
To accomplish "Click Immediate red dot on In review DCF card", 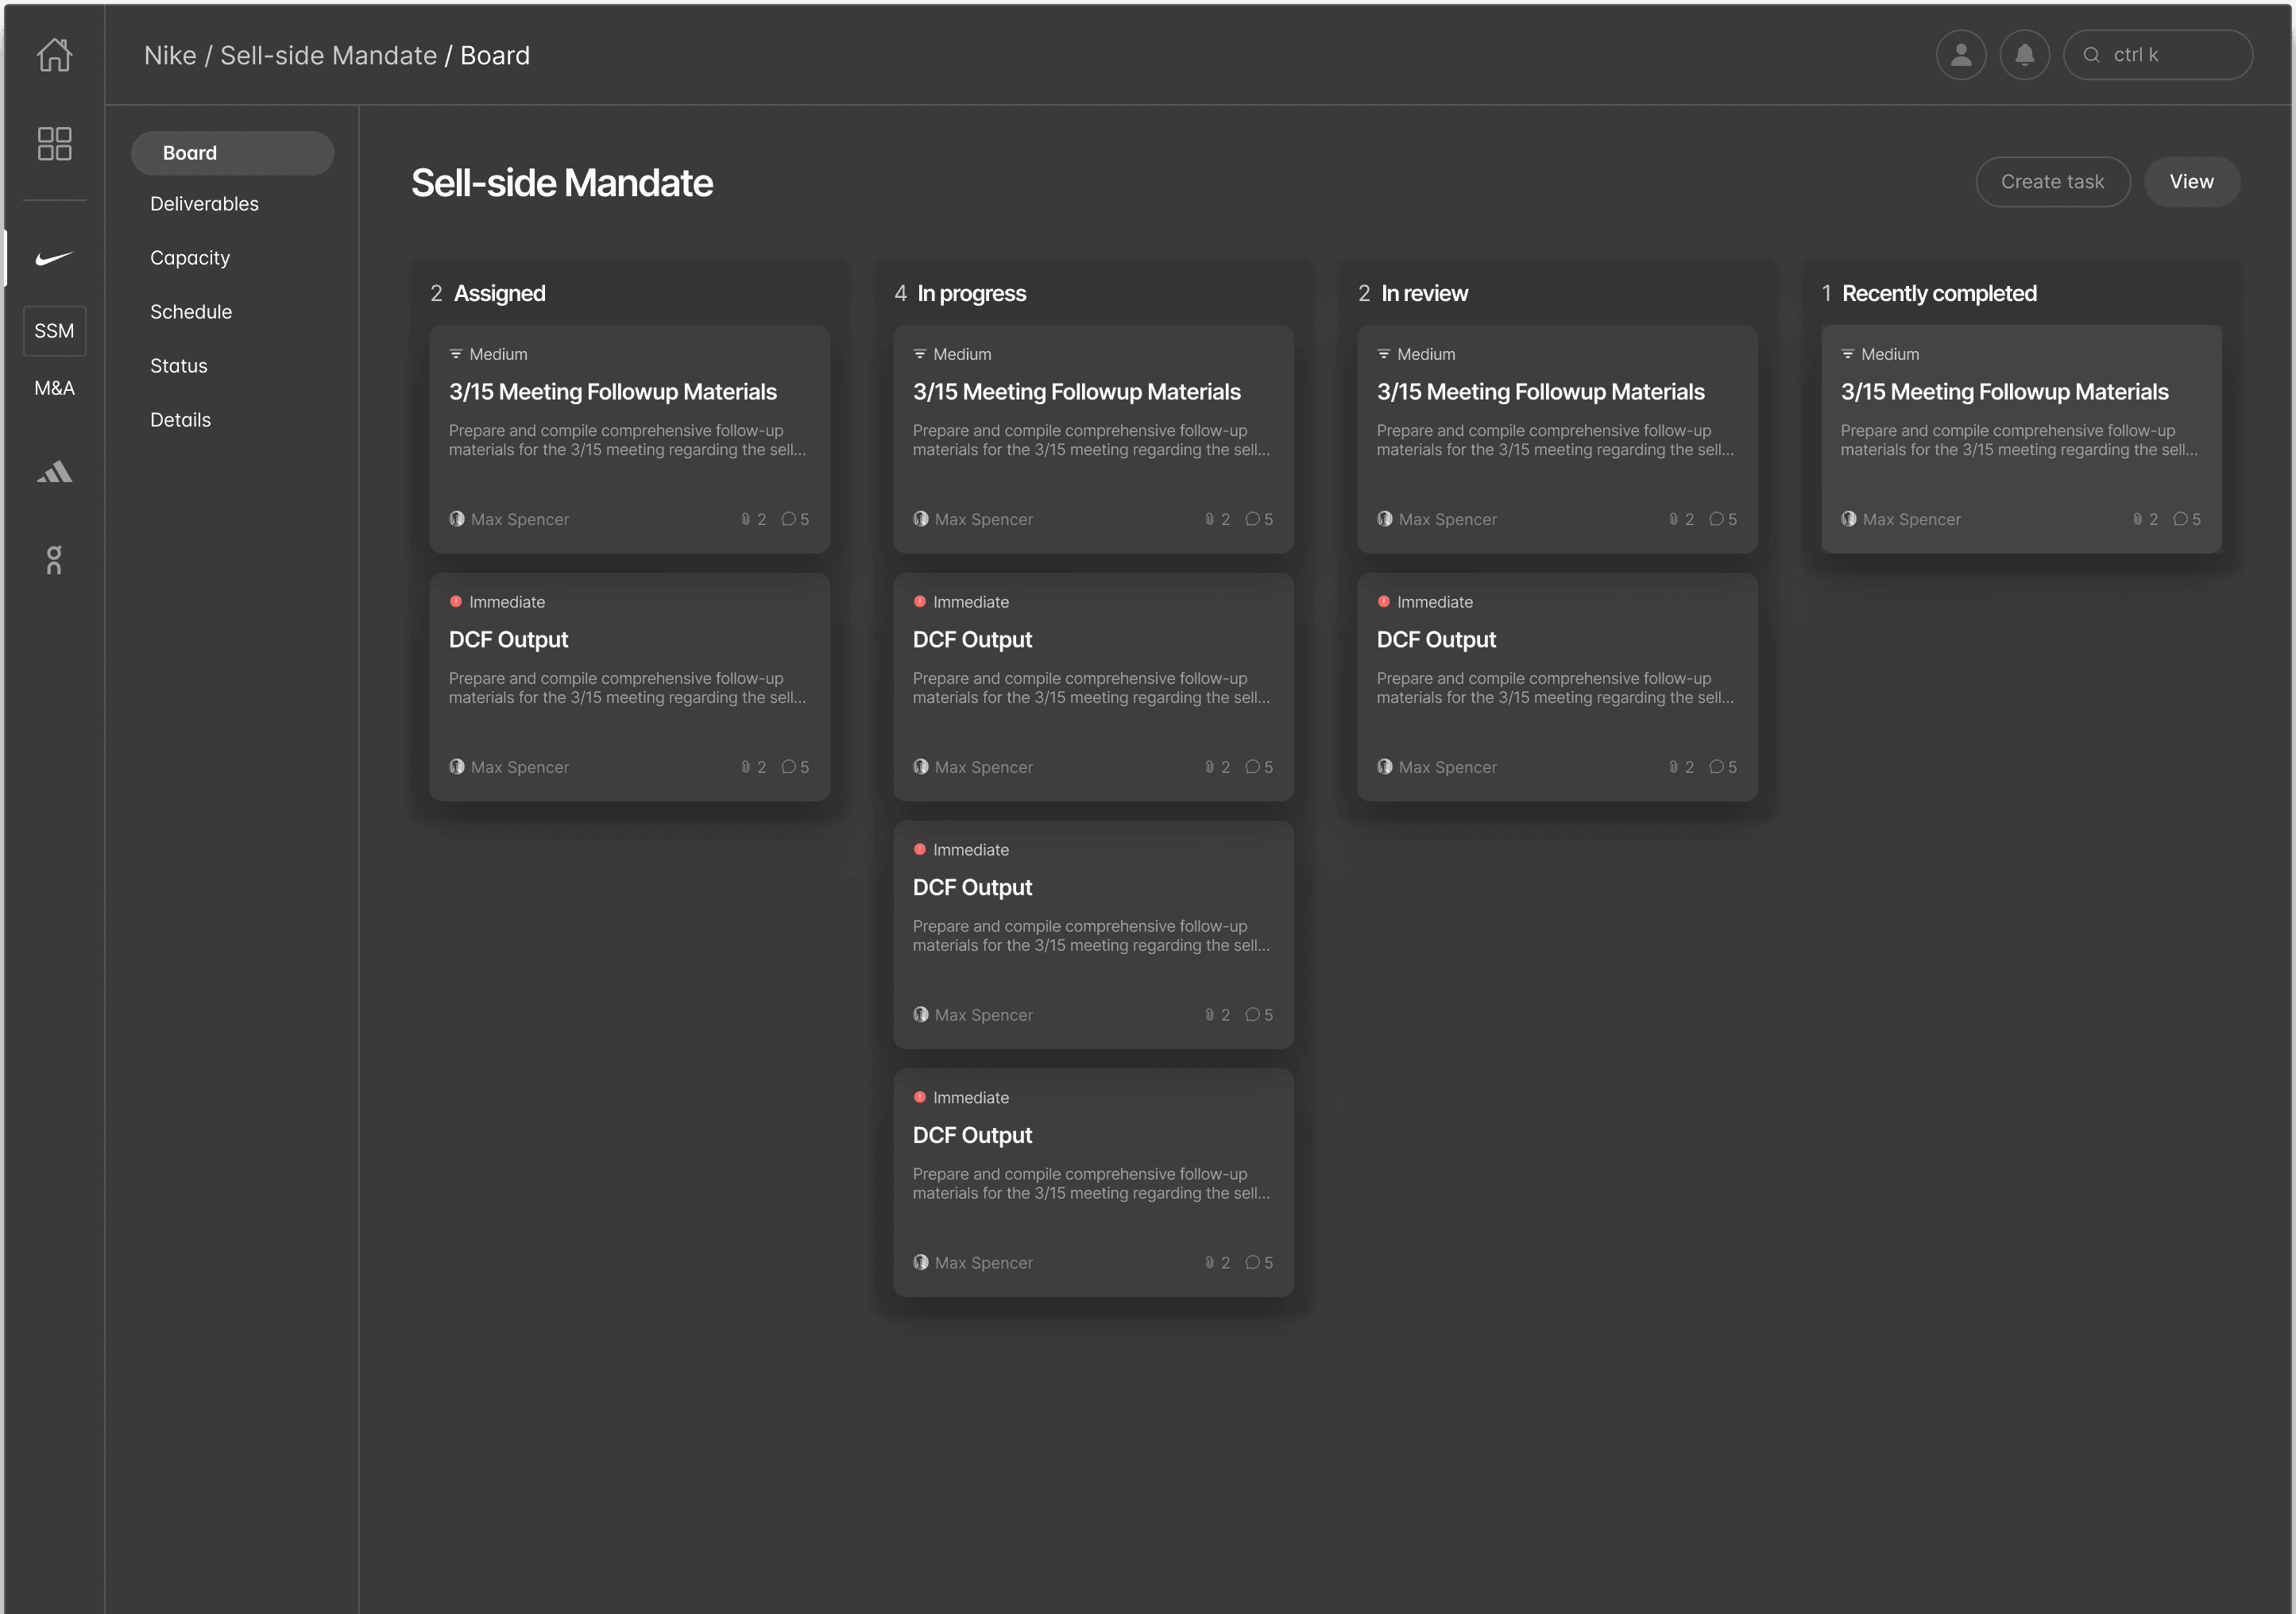I will pos(1384,602).
